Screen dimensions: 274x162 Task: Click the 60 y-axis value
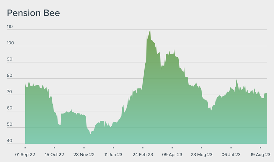tap(10, 108)
